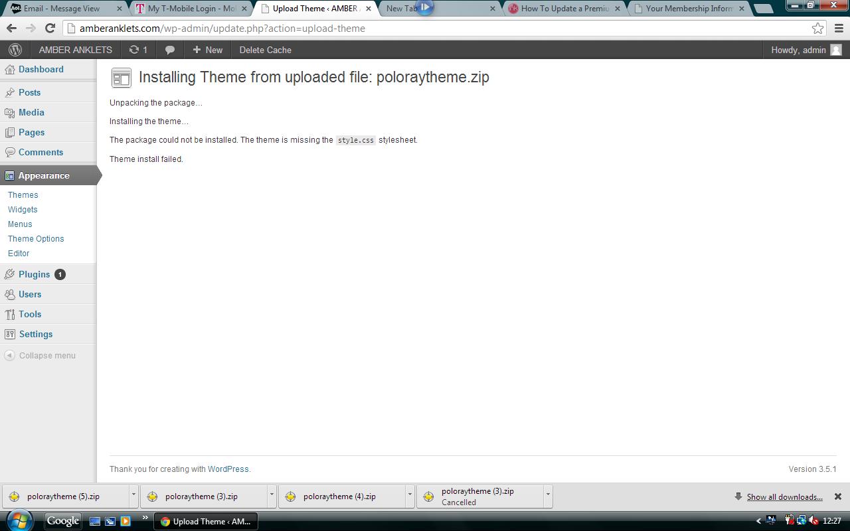
Task: Click the WordPress logo in admin bar
Action: click(15, 50)
